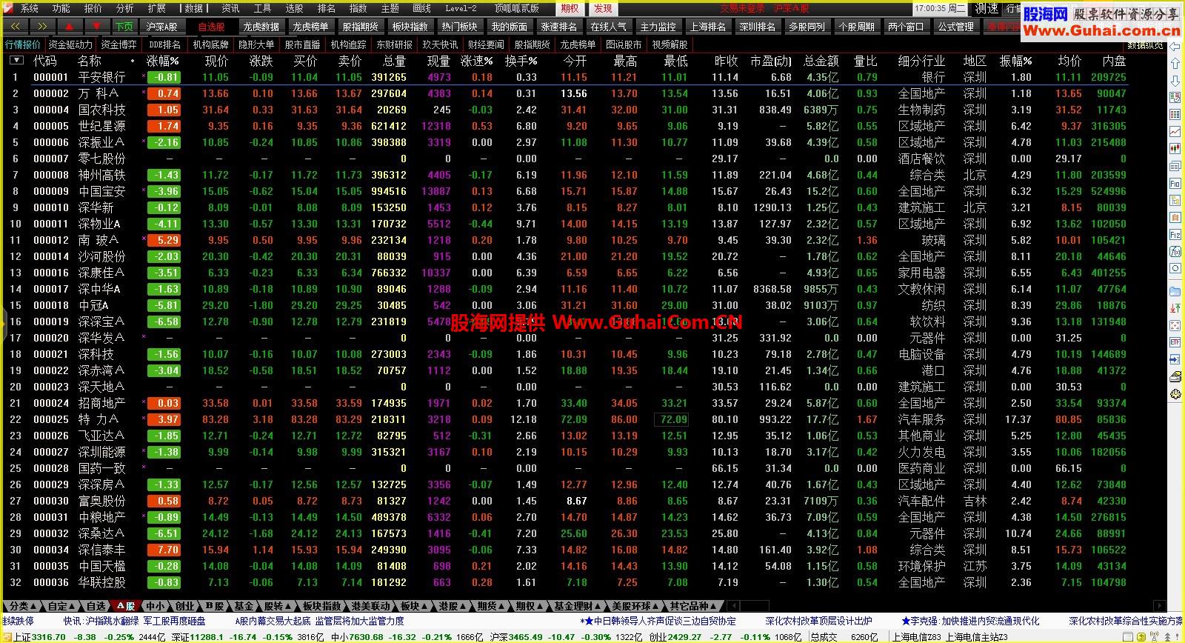This screenshot has width=1185, height=643.
Task: Click the application logo icon at top-left
Action: tap(9, 8)
